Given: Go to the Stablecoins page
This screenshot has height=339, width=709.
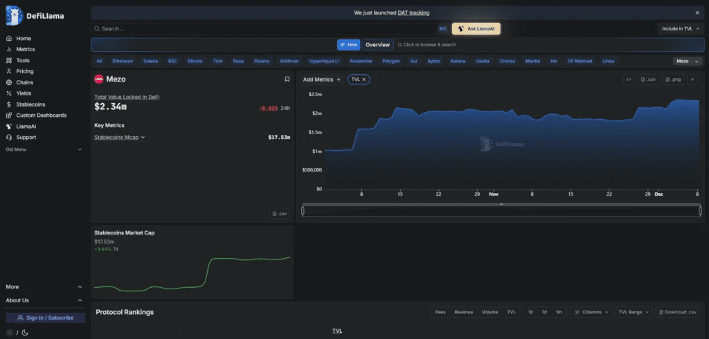Looking at the screenshot, I should [30, 104].
